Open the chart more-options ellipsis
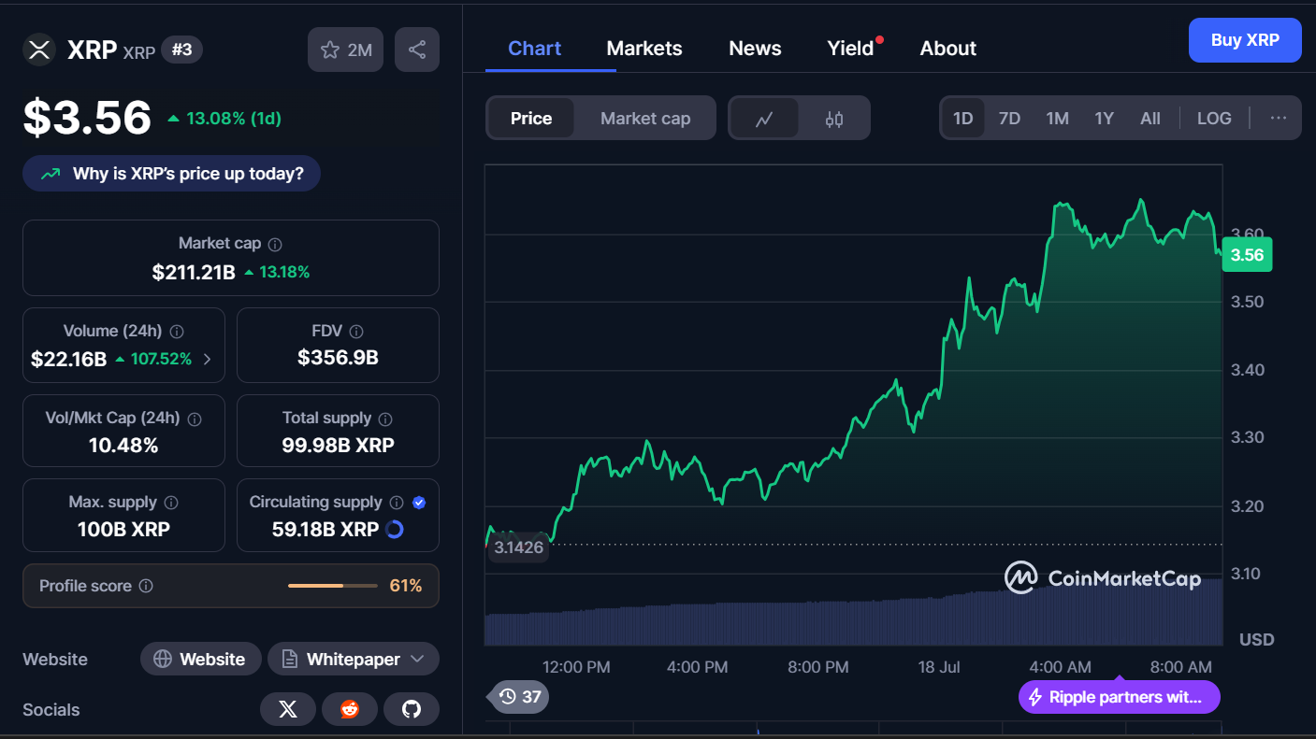The height and width of the screenshot is (739, 1316). tap(1279, 119)
